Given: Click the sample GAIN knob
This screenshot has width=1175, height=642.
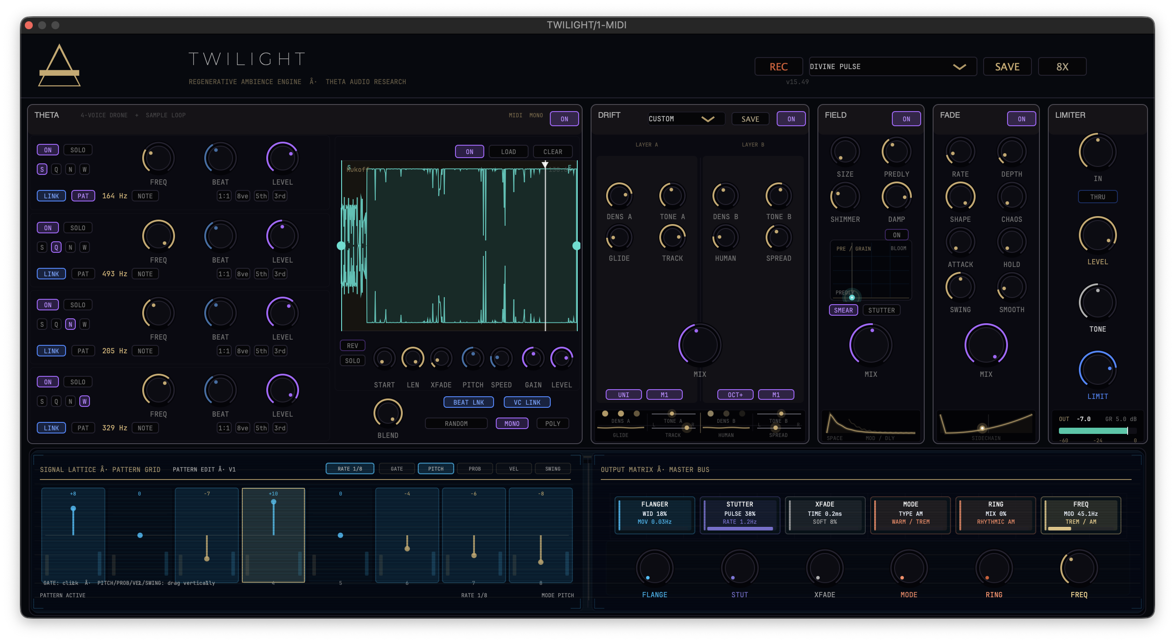Looking at the screenshot, I should [x=533, y=358].
